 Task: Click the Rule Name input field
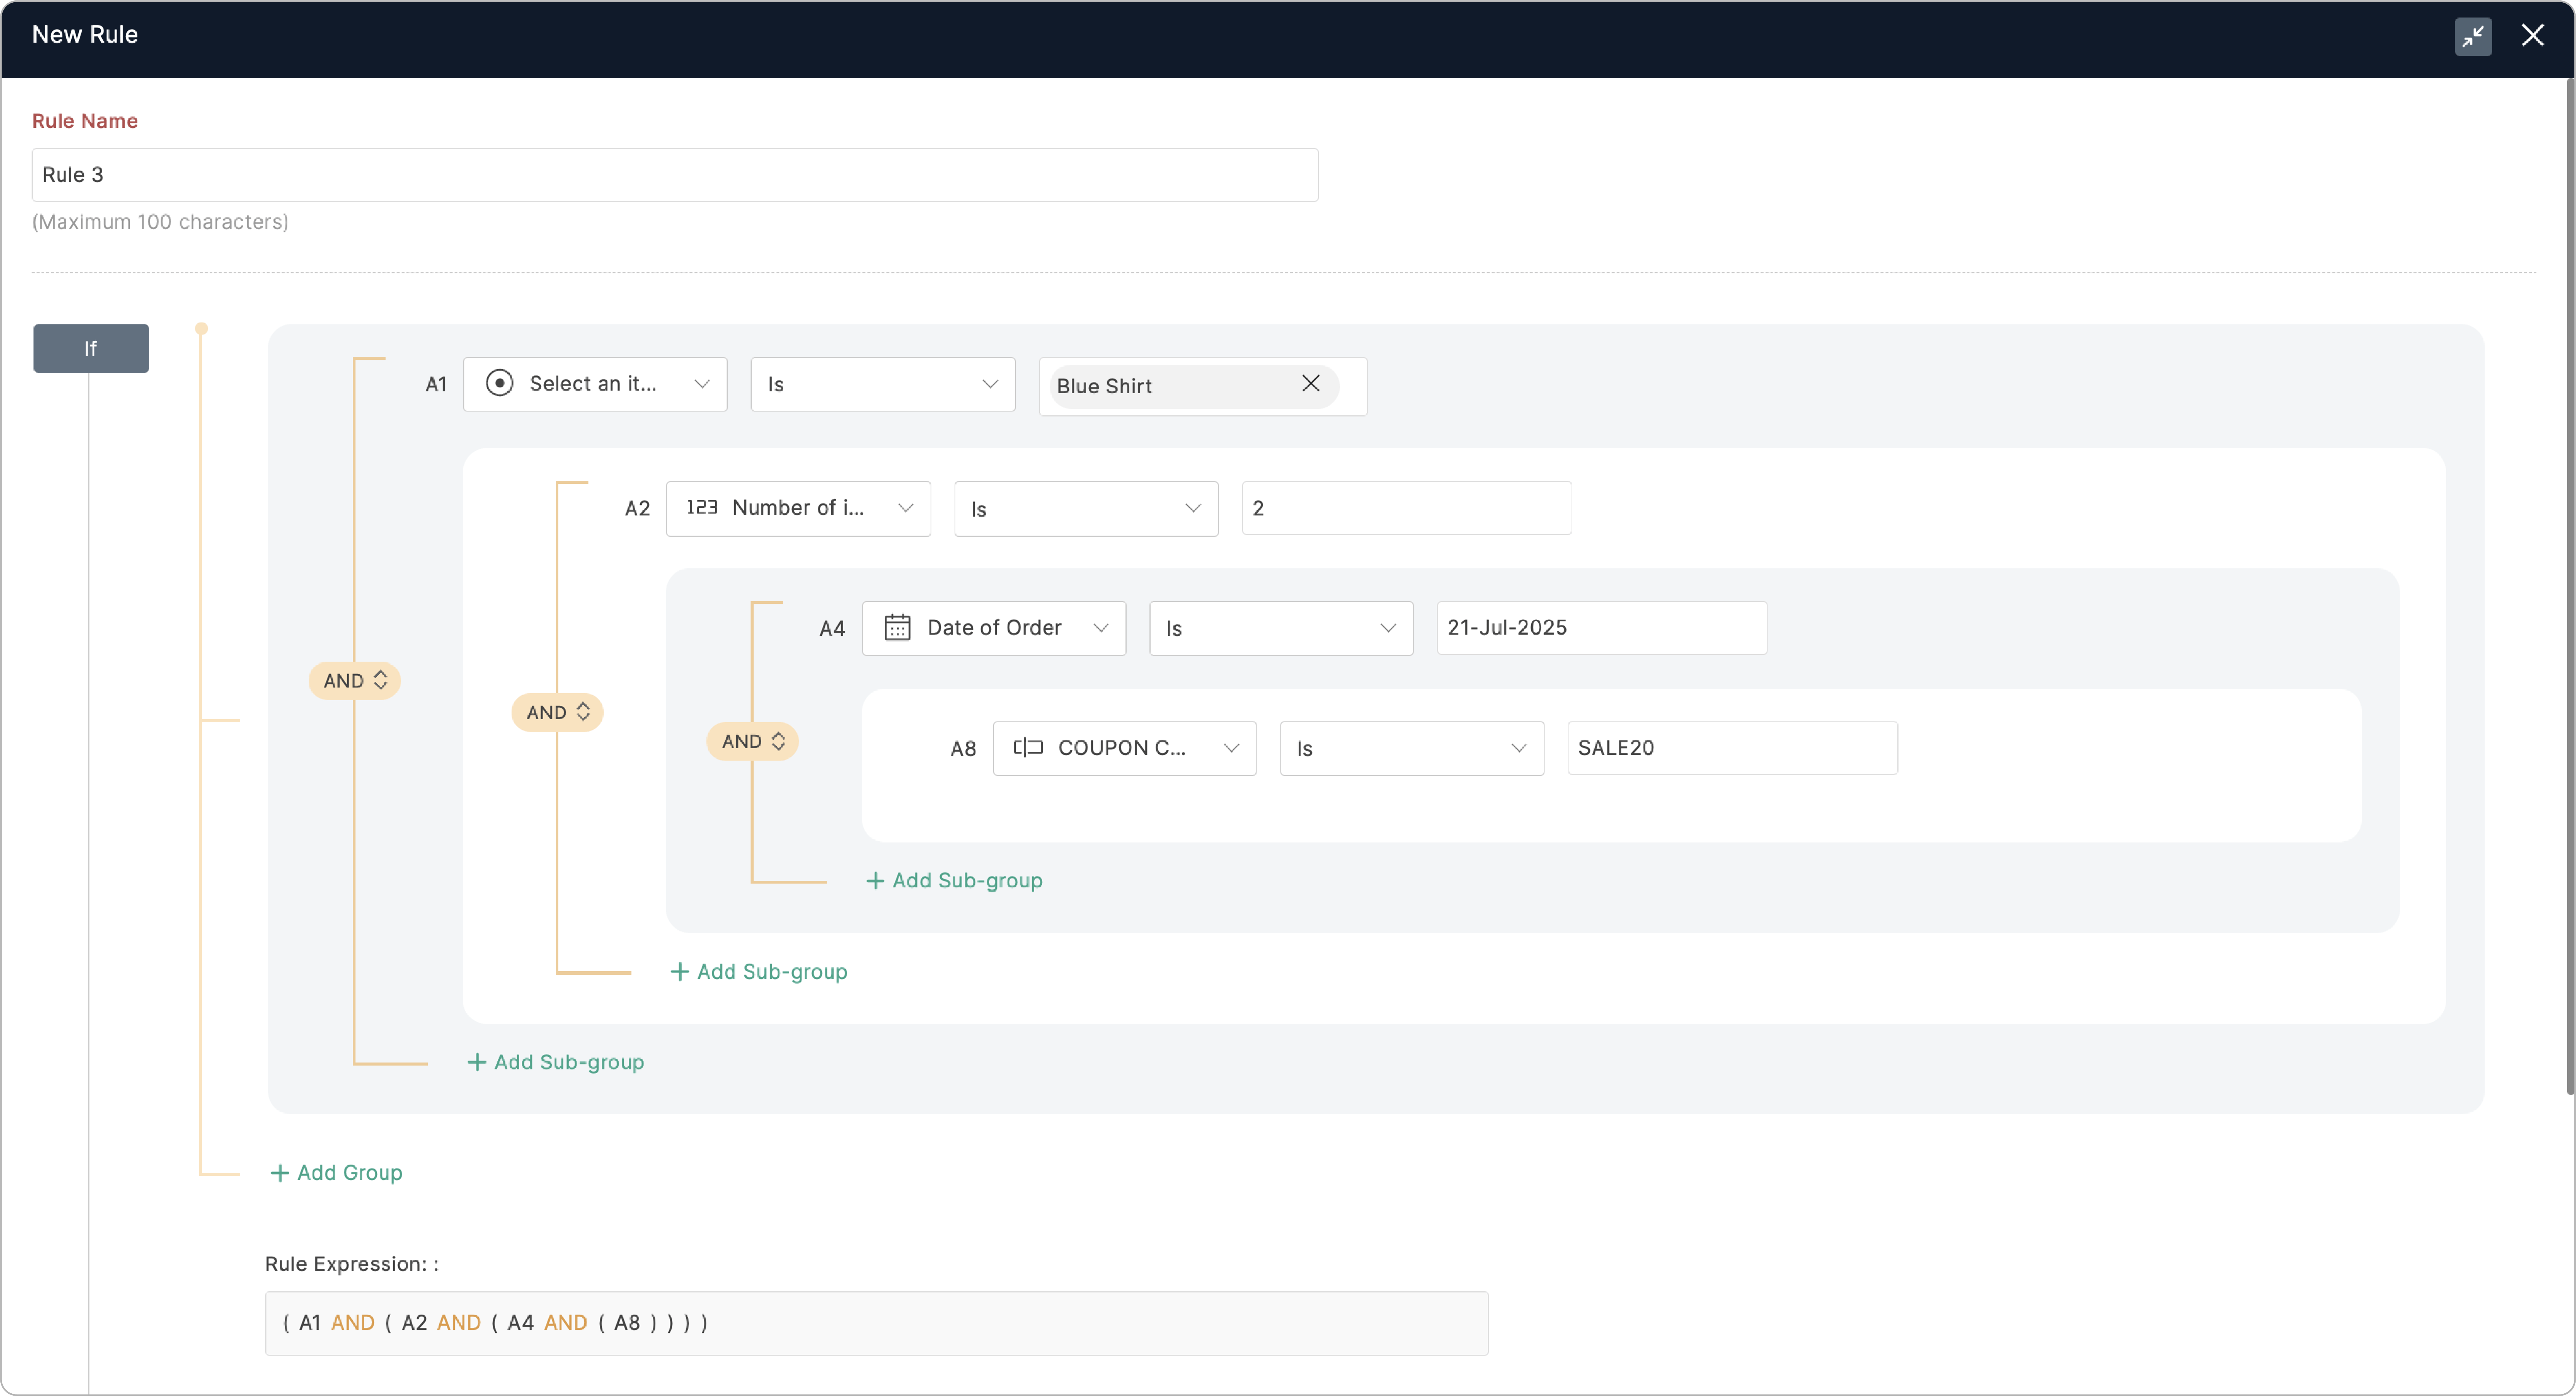pos(674,175)
